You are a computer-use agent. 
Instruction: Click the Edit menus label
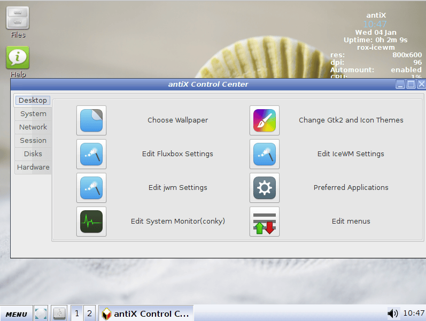click(x=351, y=221)
